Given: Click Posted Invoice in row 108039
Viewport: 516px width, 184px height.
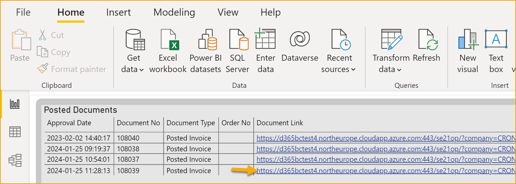Looking at the screenshot, I should click(x=189, y=170).
